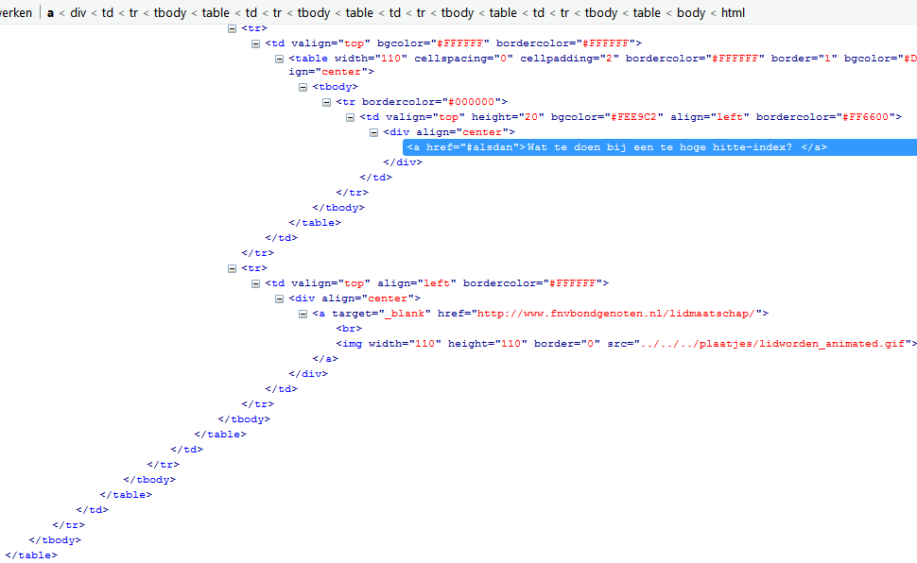Collapse the div containing the #alsdan link

[x=373, y=132]
